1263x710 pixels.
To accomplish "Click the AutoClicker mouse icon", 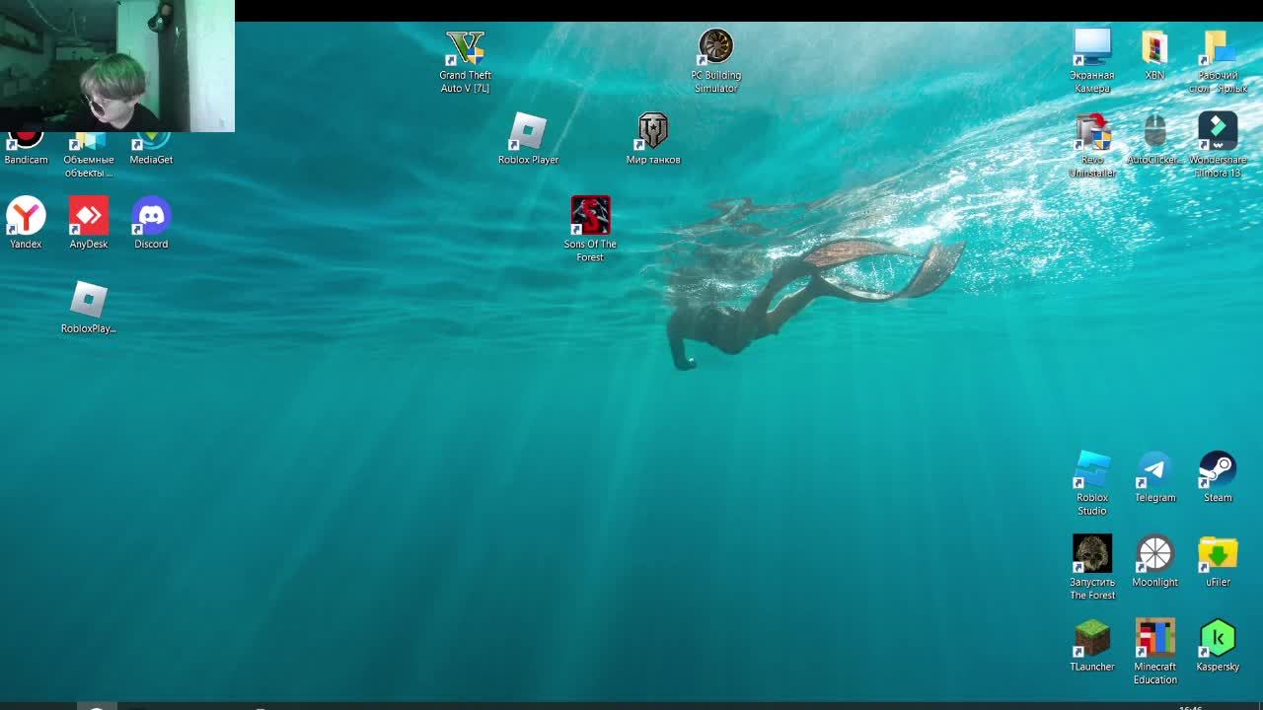I will [1154, 131].
